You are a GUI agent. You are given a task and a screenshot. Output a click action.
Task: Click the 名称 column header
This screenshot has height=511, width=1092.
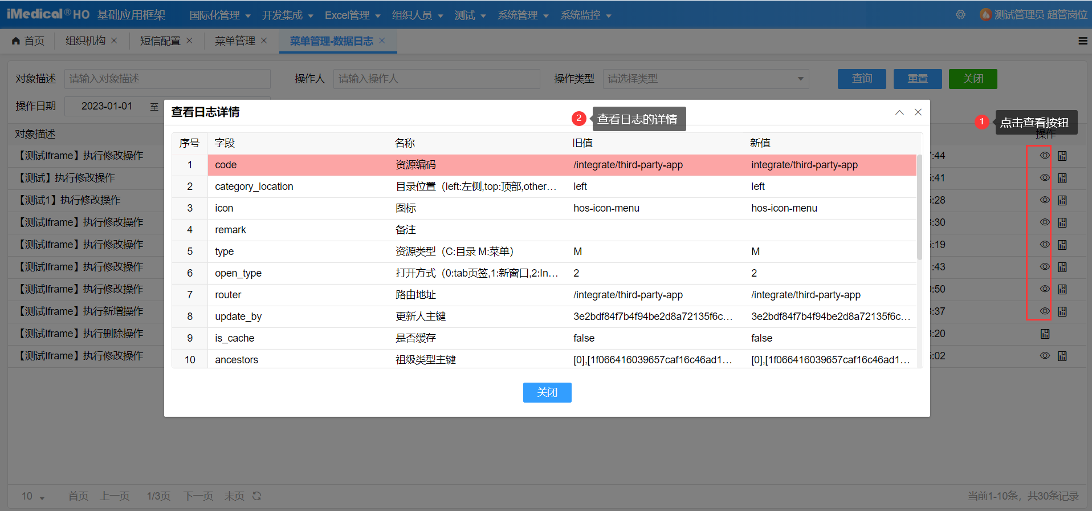pos(405,143)
